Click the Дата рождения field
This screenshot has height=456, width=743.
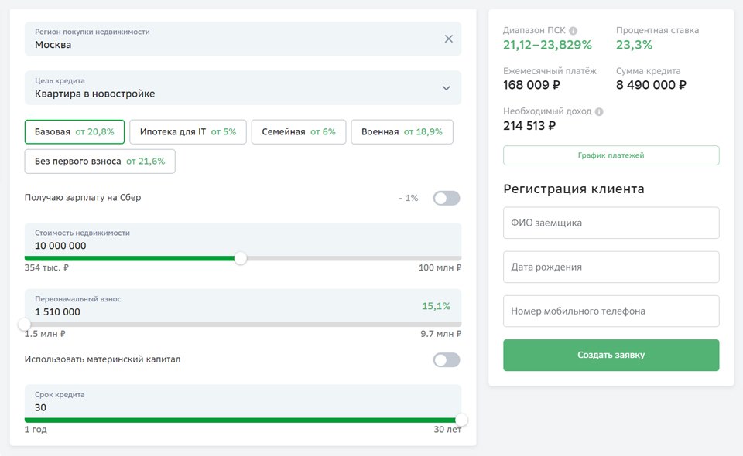pyautogui.click(x=611, y=267)
